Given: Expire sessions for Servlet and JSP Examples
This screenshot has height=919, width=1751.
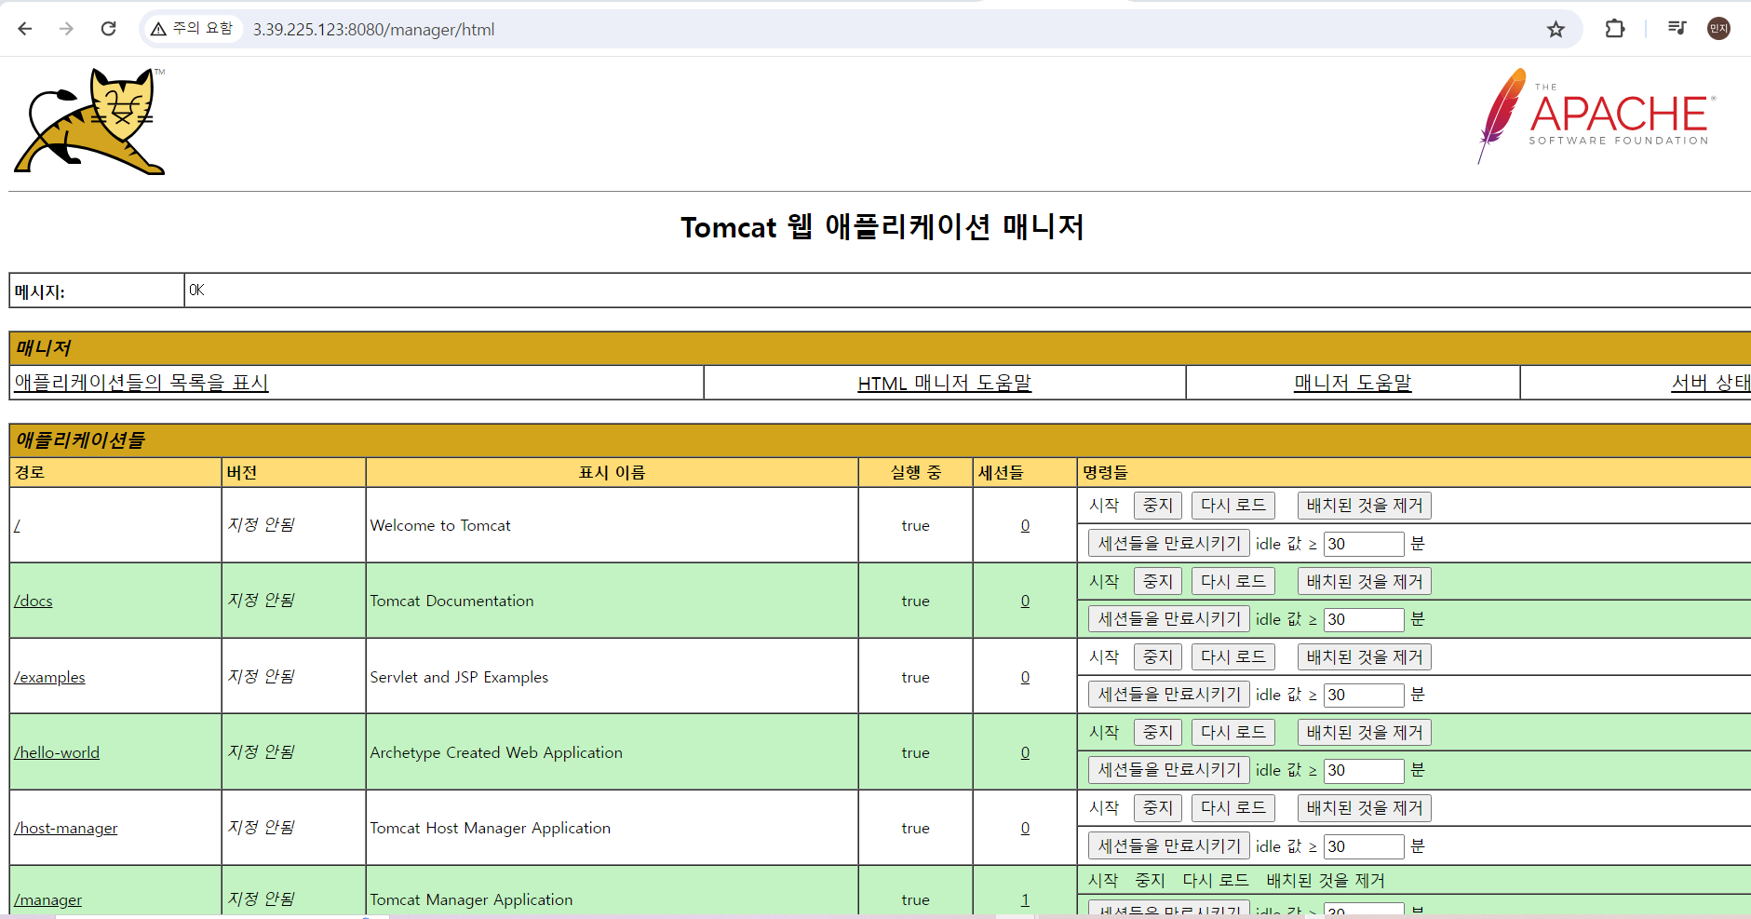Looking at the screenshot, I should [x=1169, y=695].
